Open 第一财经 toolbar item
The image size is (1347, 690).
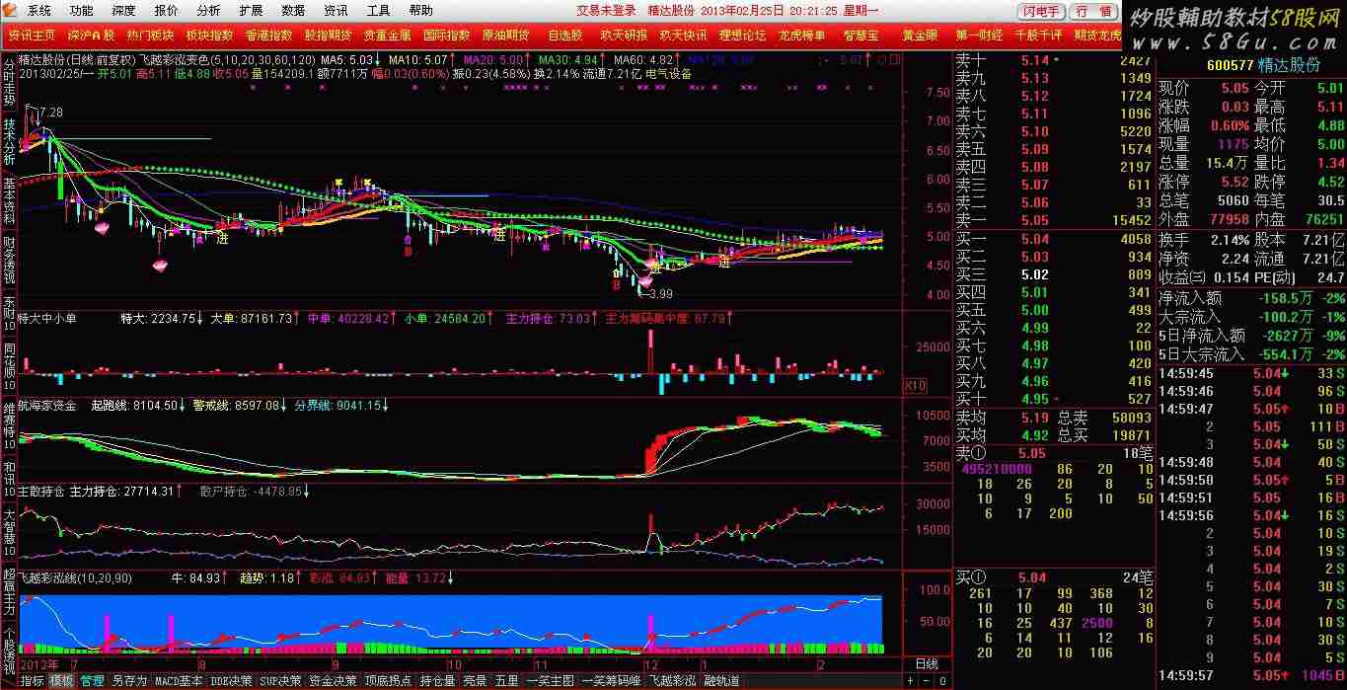click(980, 35)
